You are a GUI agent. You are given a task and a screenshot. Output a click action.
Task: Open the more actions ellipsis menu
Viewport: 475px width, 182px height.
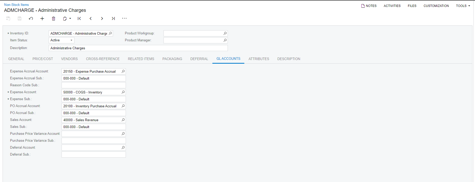click(124, 18)
